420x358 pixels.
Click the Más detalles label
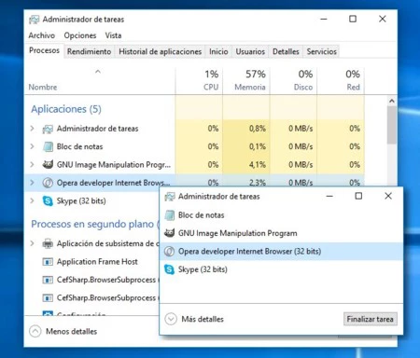click(203, 319)
